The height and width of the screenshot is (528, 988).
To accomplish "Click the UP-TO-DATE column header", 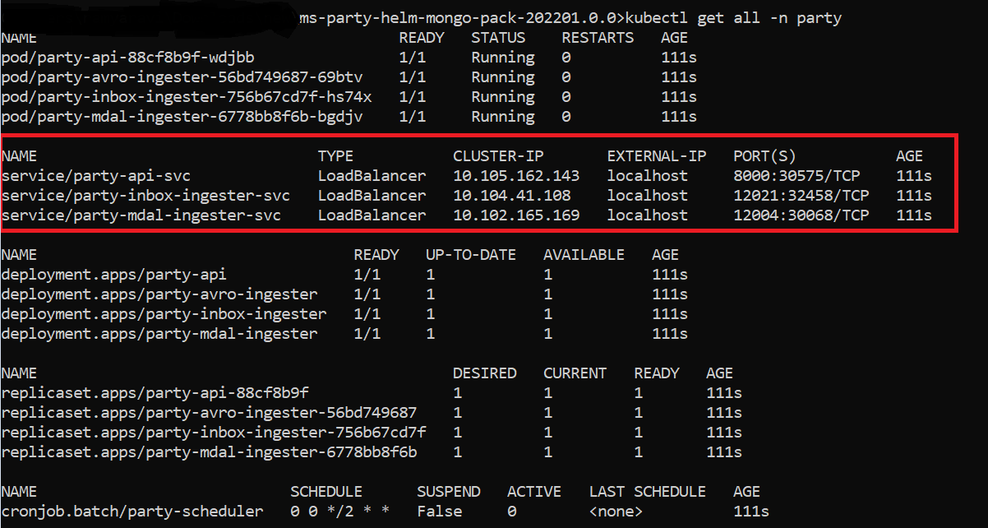I will [x=471, y=255].
